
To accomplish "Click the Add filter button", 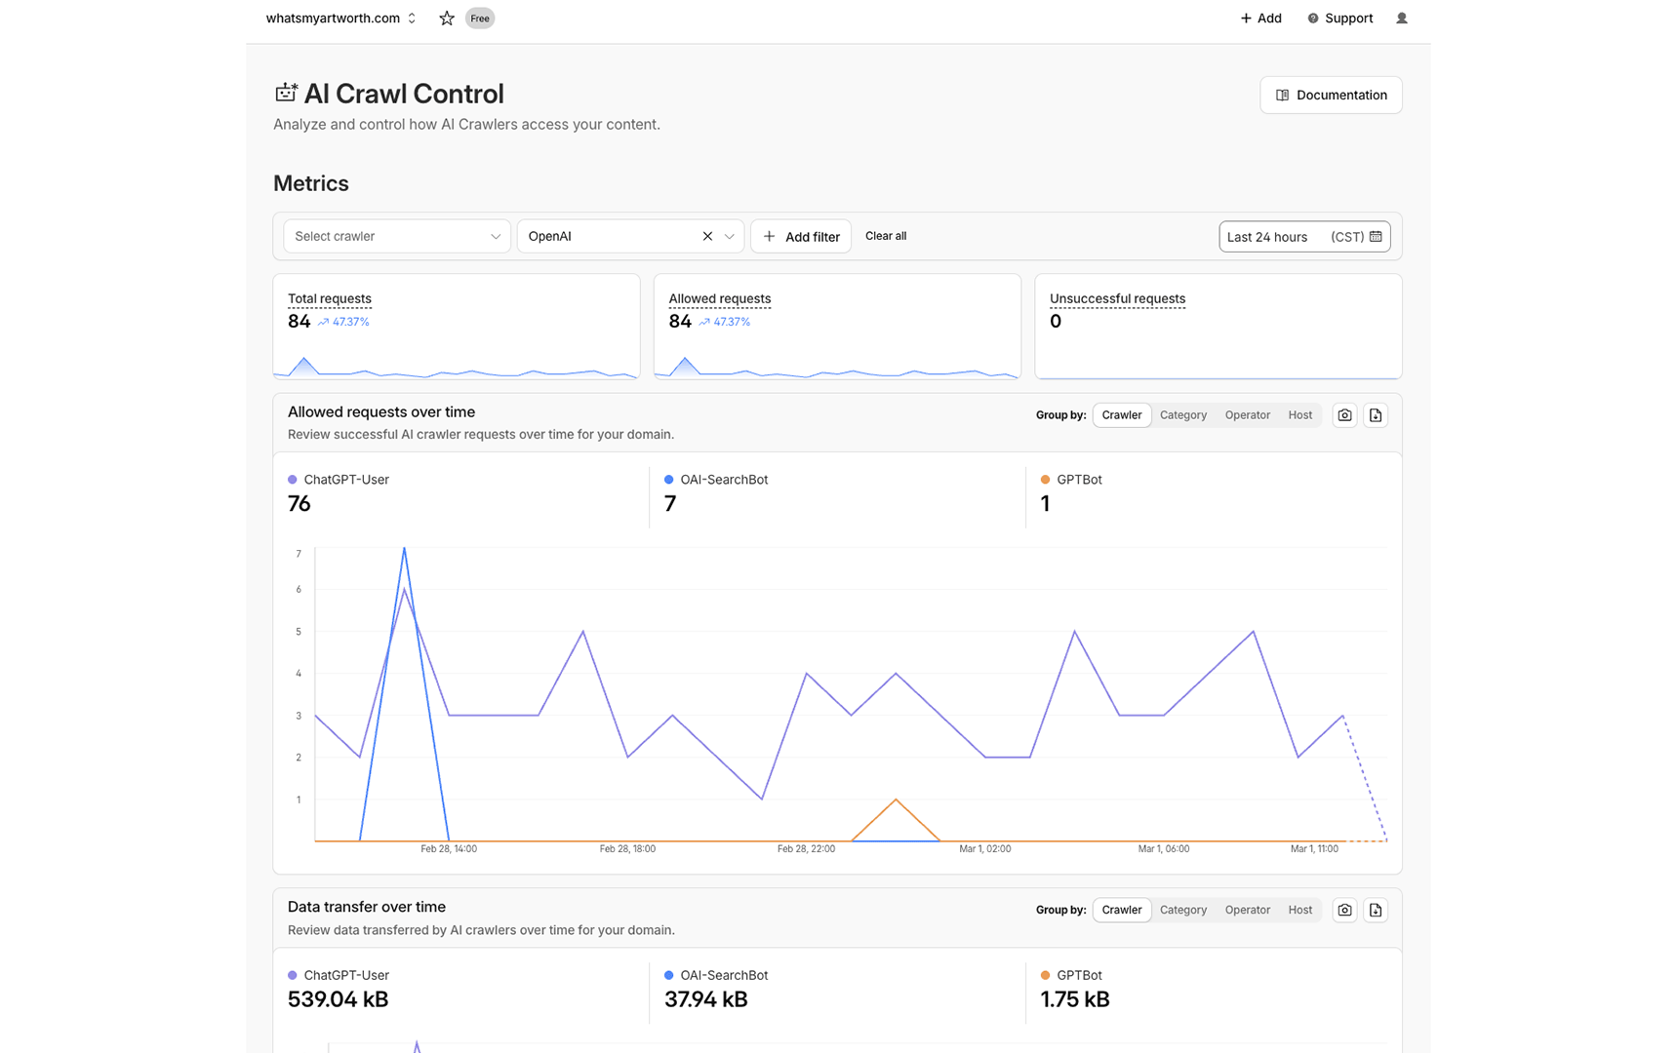I will point(800,236).
